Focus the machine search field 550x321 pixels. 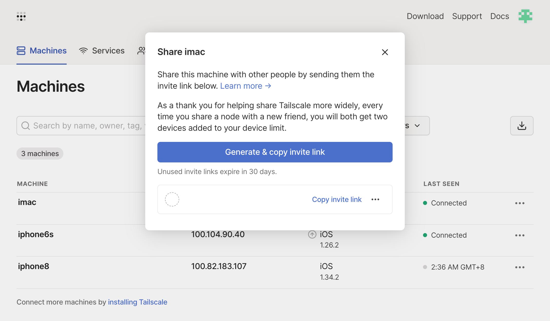coord(86,126)
